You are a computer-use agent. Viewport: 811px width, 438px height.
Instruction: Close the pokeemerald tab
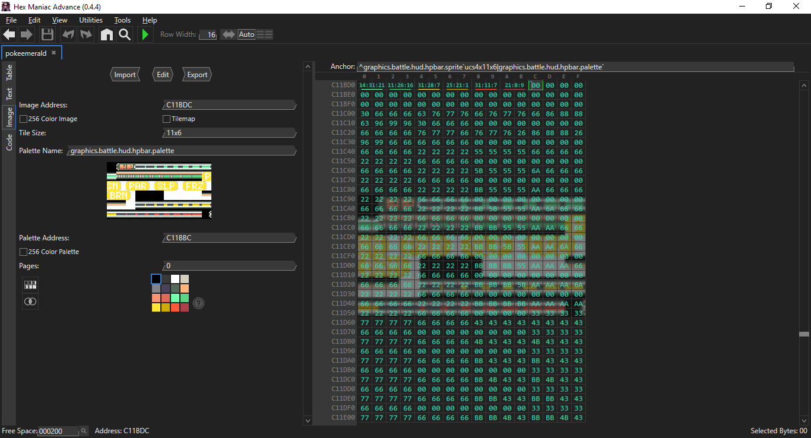click(x=53, y=53)
